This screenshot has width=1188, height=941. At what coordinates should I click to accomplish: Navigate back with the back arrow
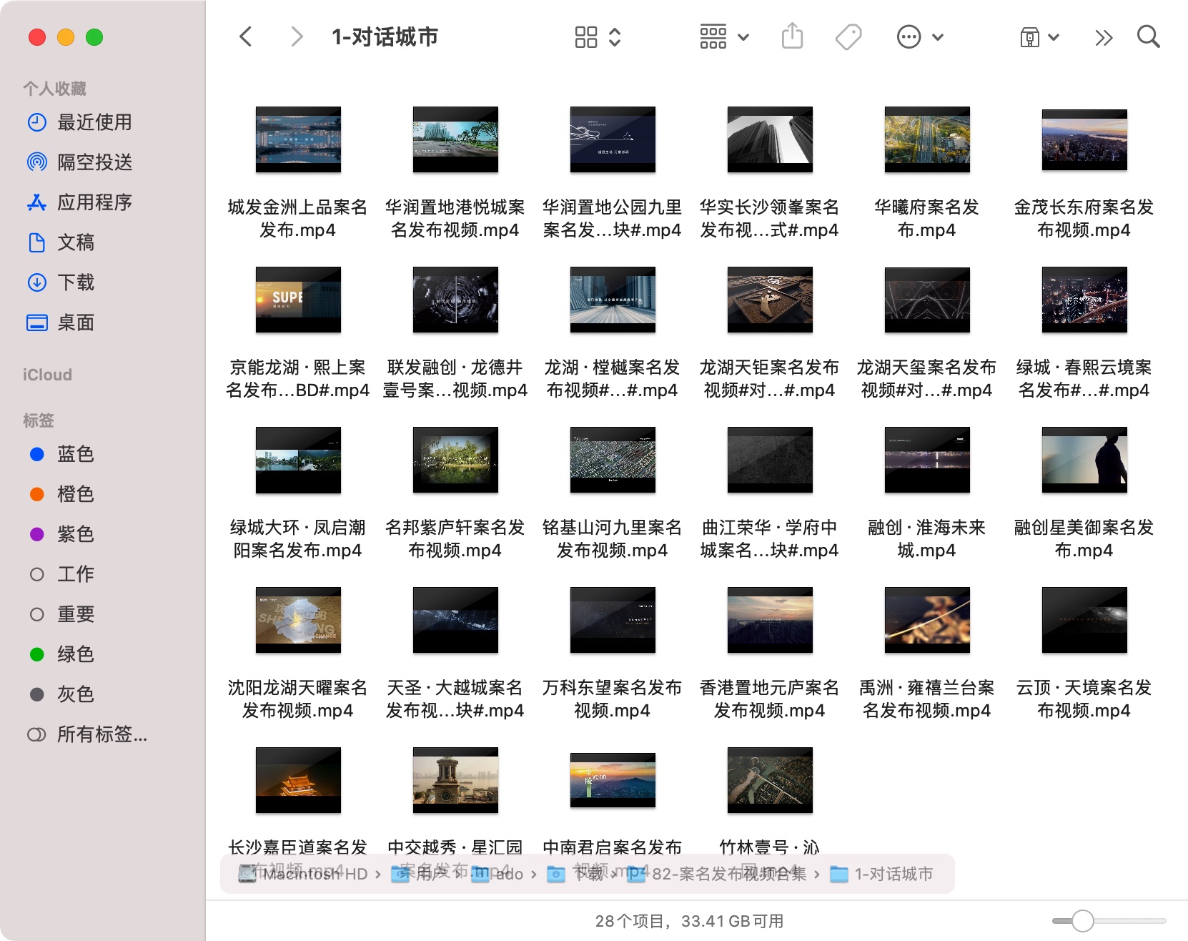point(246,36)
